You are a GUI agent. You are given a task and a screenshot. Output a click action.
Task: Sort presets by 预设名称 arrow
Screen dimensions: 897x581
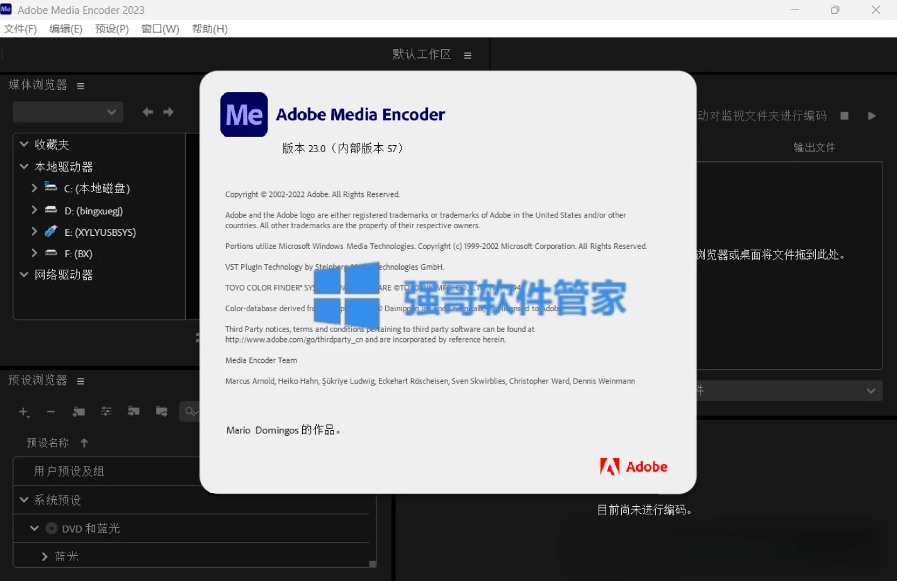(x=84, y=443)
